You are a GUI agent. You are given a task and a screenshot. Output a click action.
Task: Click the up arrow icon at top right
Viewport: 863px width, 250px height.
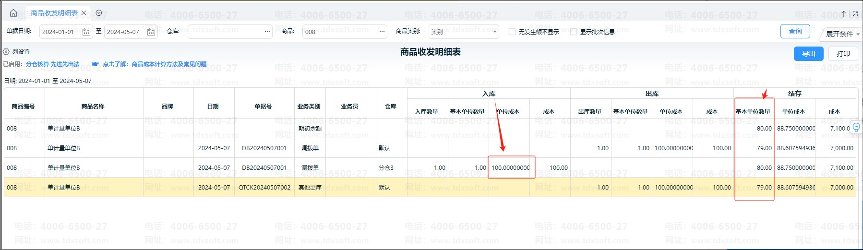843,14
